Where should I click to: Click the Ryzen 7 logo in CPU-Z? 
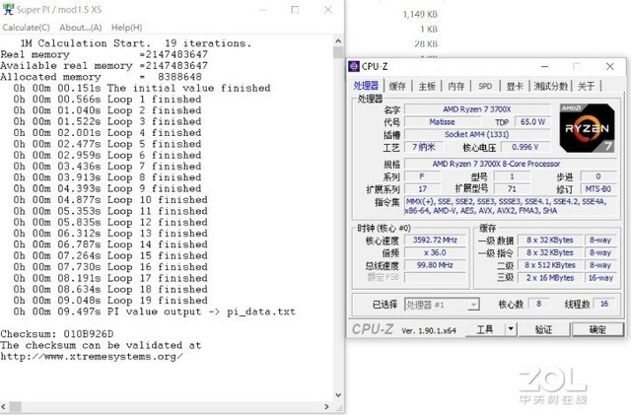pos(588,128)
